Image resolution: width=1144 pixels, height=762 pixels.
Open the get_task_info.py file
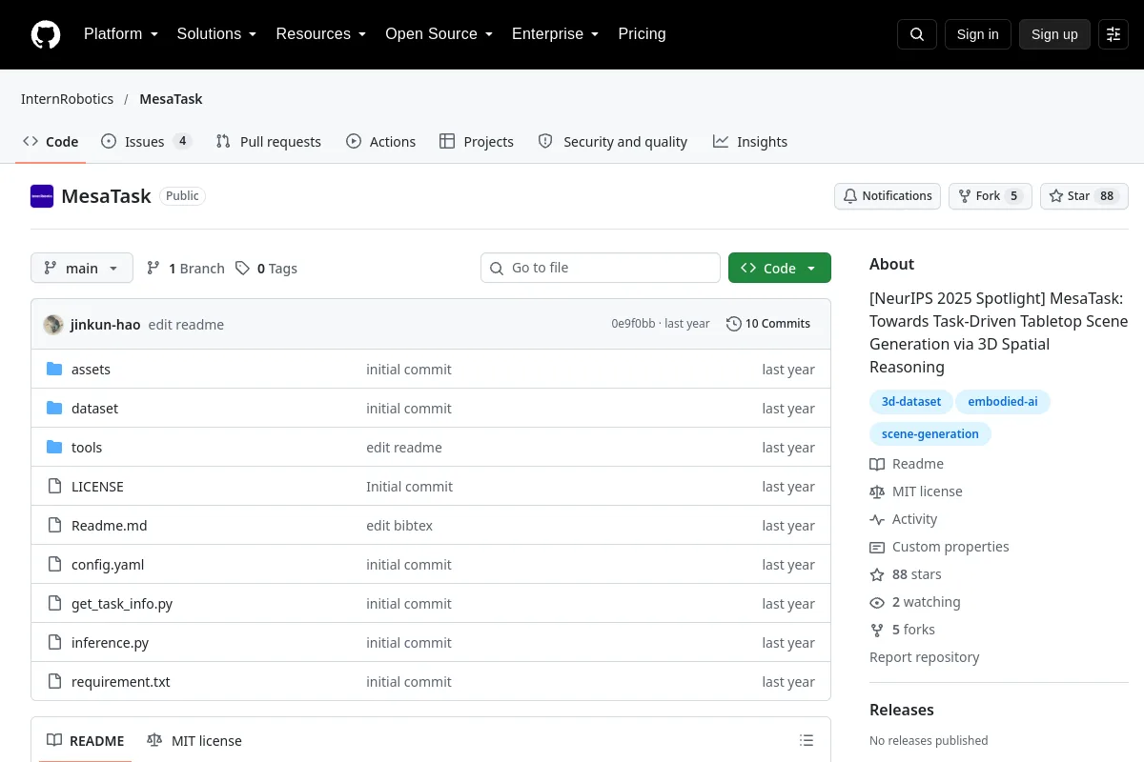pos(122,604)
